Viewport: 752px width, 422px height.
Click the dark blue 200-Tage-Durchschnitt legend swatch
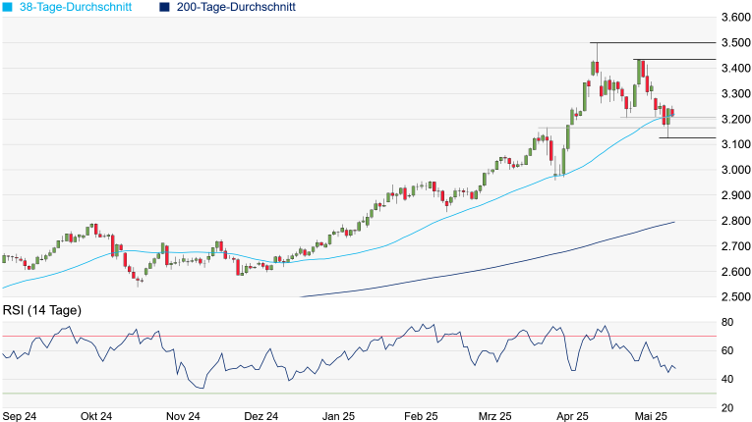161,7
